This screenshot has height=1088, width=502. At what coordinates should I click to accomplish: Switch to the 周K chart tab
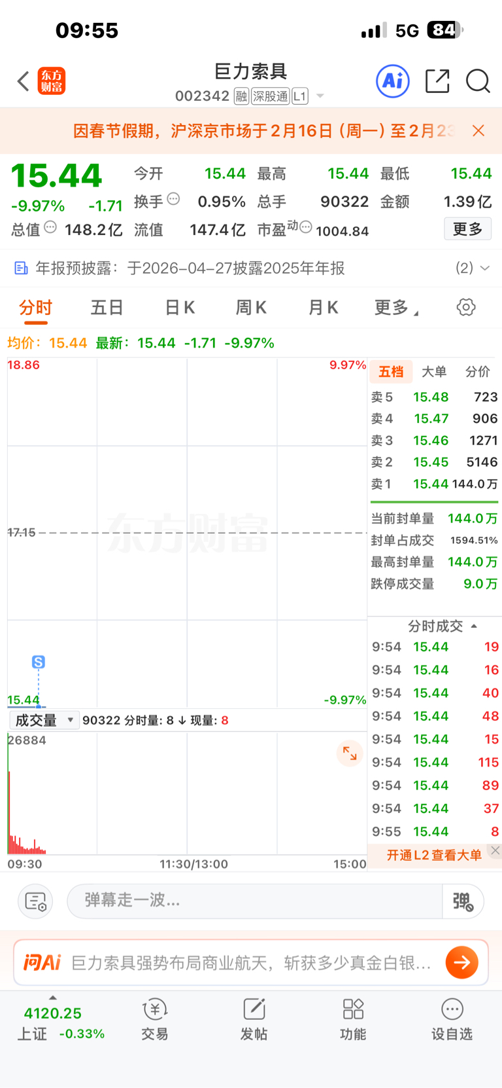tap(251, 308)
